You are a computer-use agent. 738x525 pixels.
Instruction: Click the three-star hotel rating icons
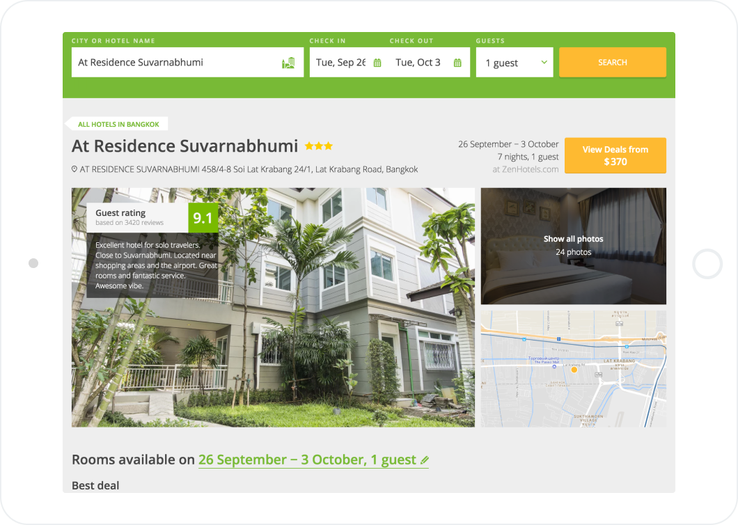click(x=318, y=146)
